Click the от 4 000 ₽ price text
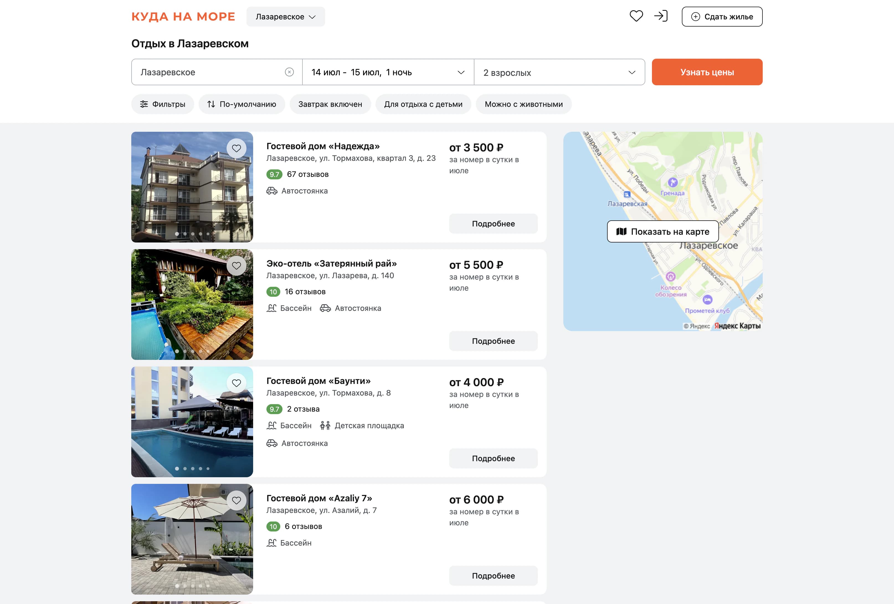The height and width of the screenshot is (604, 894). (476, 382)
